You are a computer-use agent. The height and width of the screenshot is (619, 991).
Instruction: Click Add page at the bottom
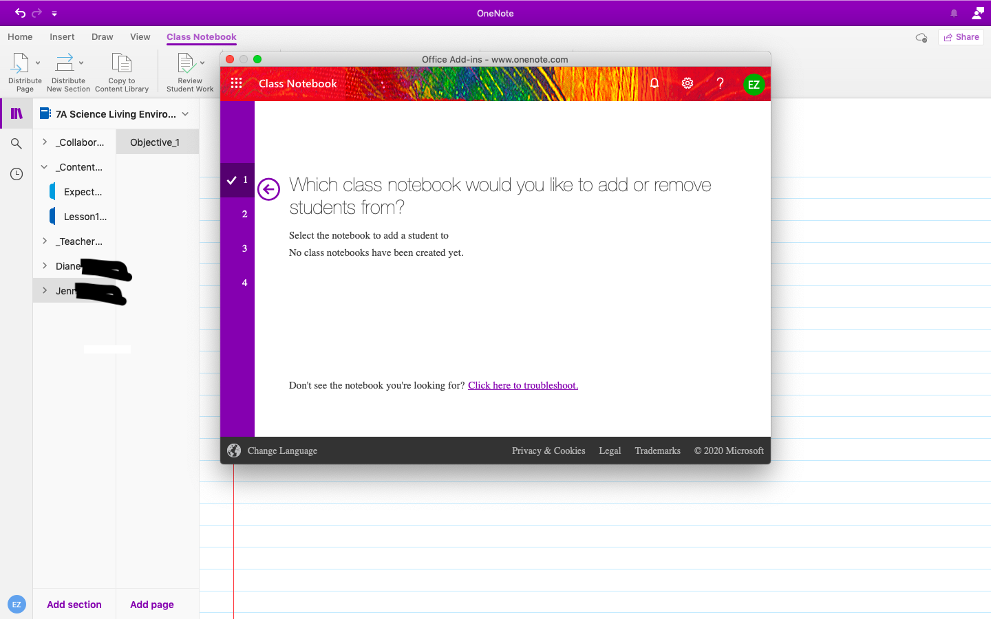[152, 605]
